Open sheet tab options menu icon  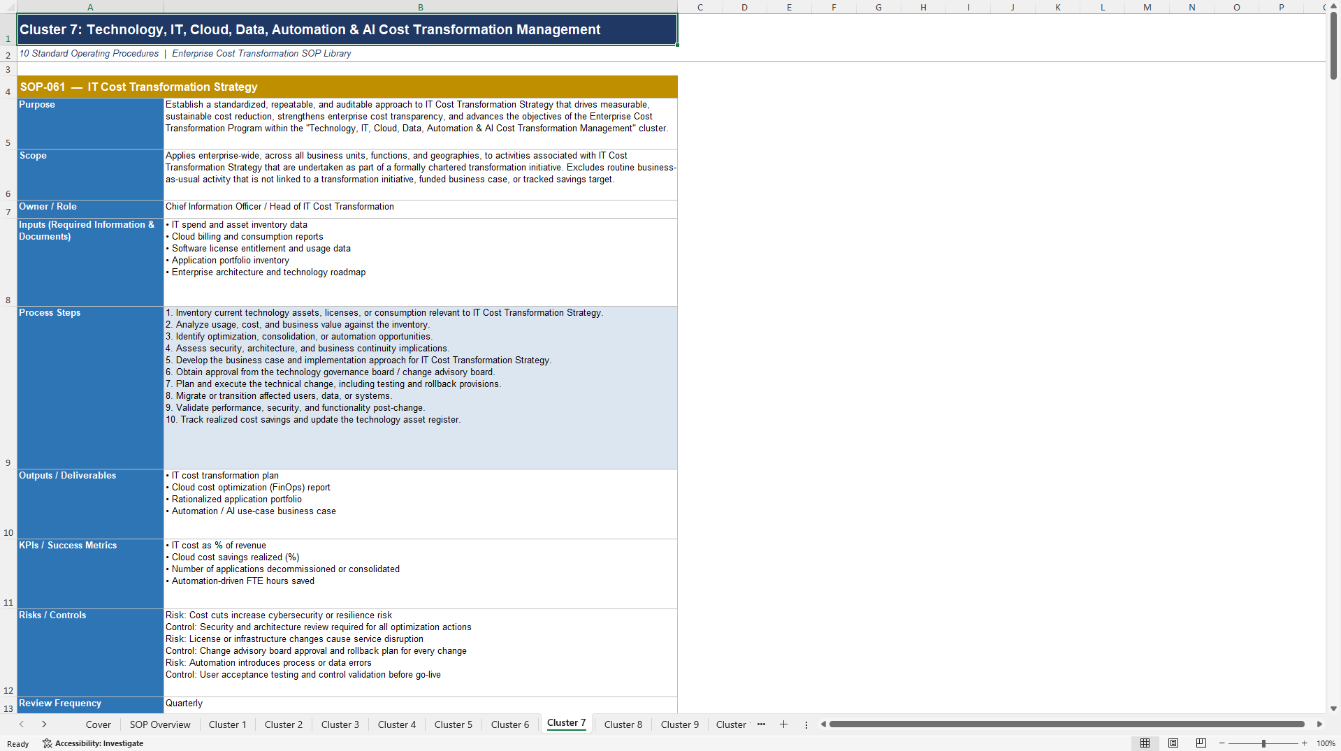click(x=806, y=724)
